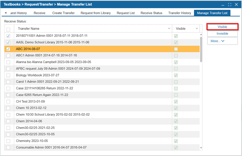The height and width of the screenshot is (156, 242).
Task: Open the Create Transfer tab
Action: (64, 13)
